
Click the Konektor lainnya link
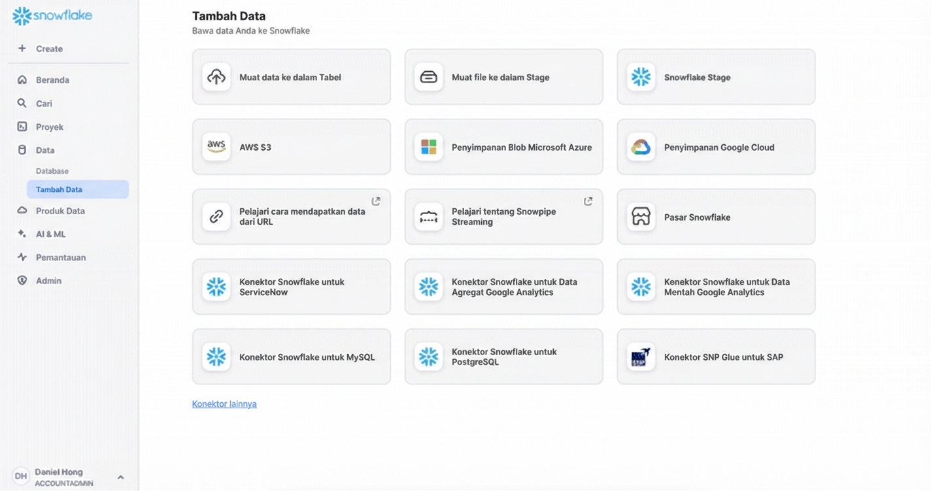224,404
